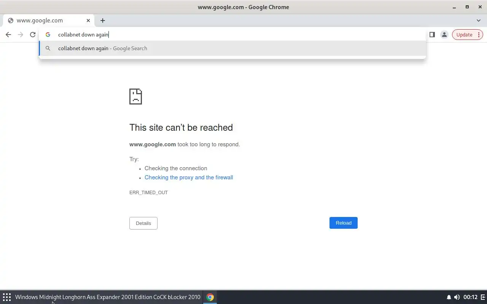The height and width of the screenshot is (304, 487).
Task: Click the 'Windows Midnight Longhorn' taskbar label
Action: pos(108,297)
